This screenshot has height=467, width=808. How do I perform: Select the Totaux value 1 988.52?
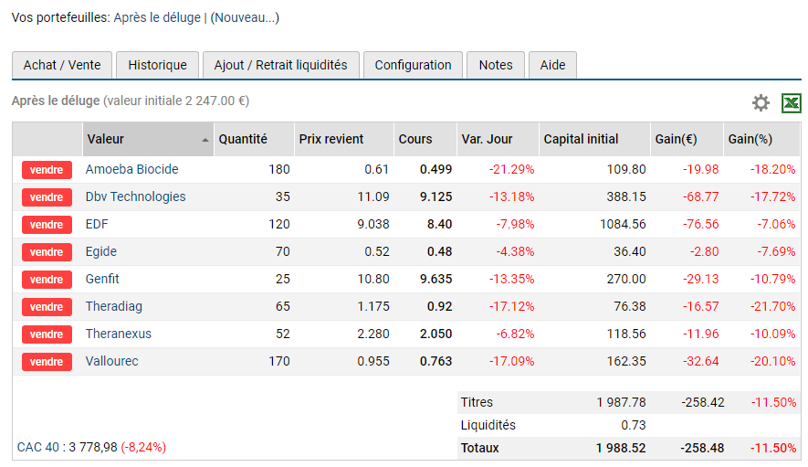pos(621,448)
